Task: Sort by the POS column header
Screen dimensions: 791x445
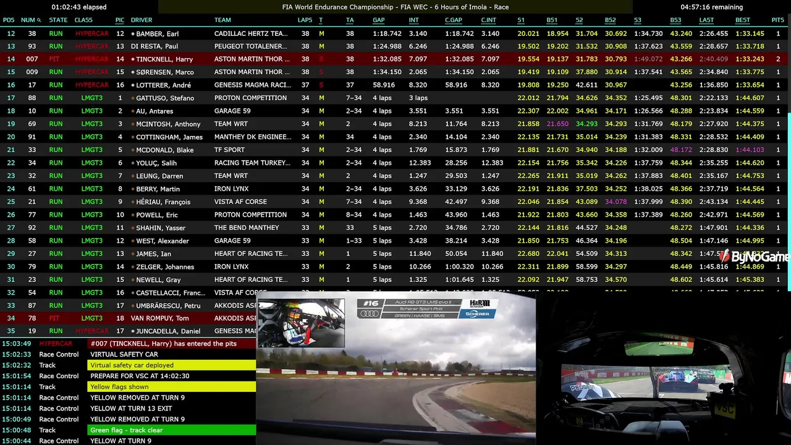Action: pos(9,20)
